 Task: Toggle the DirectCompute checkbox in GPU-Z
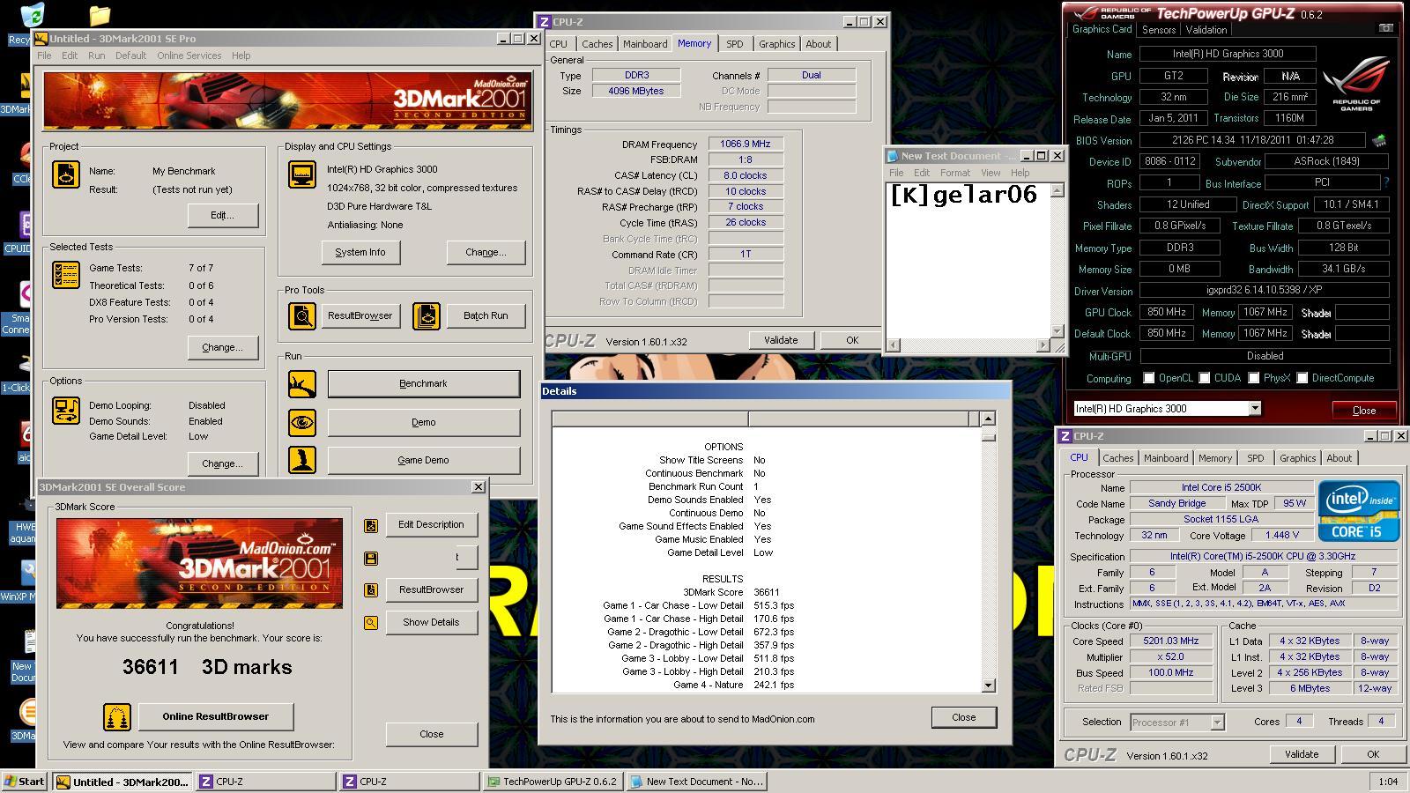pyautogui.click(x=1302, y=378)
